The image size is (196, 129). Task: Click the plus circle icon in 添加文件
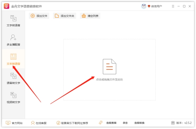coord(33,16)
